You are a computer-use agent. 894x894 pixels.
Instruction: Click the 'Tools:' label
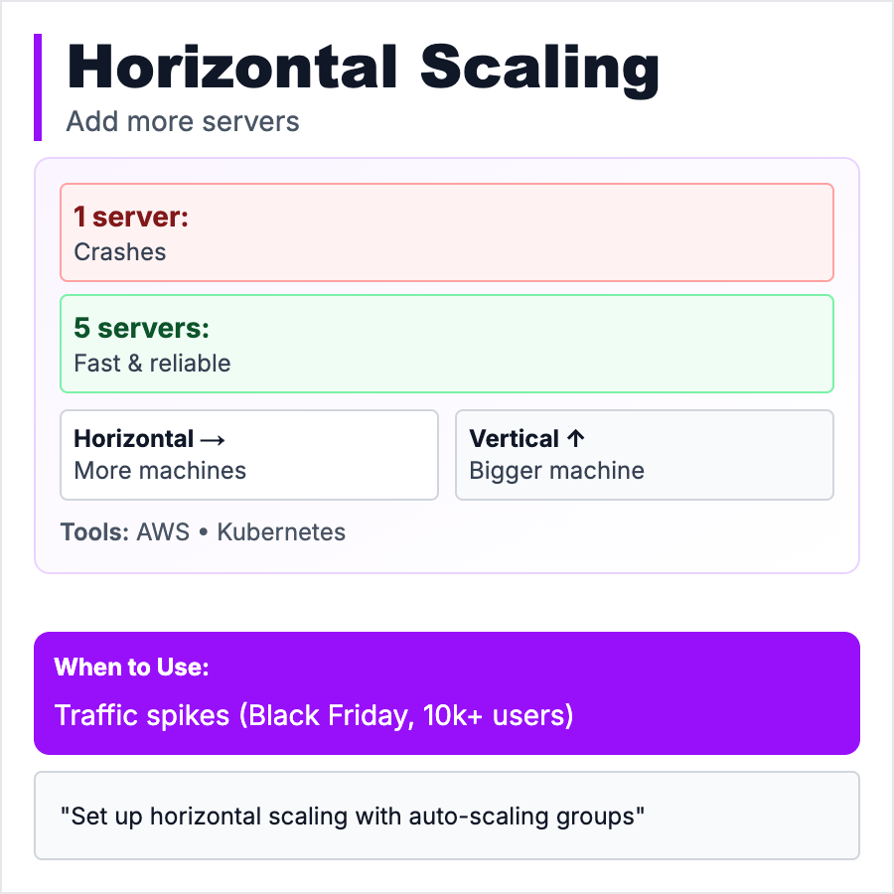click(x=94, y=532)
